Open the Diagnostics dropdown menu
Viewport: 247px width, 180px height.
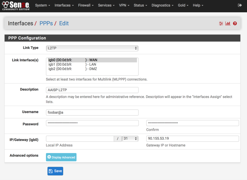coord(162,5)
